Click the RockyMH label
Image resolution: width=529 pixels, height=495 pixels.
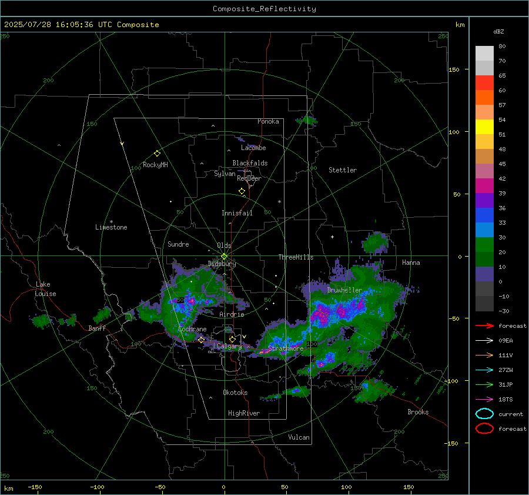[155, 165]
